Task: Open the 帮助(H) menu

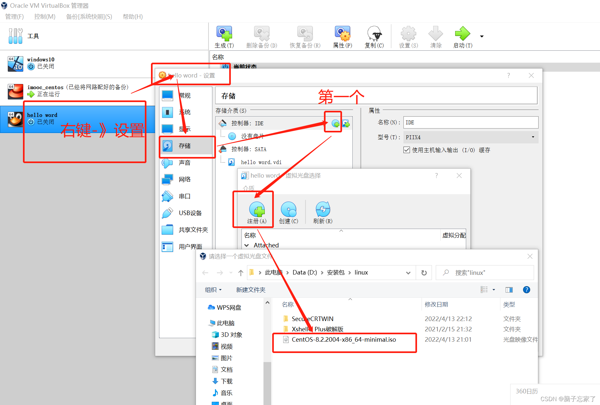Action: [x=133, y=16]
